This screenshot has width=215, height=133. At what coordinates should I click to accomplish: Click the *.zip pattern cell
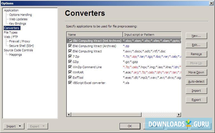coord(126,46)
